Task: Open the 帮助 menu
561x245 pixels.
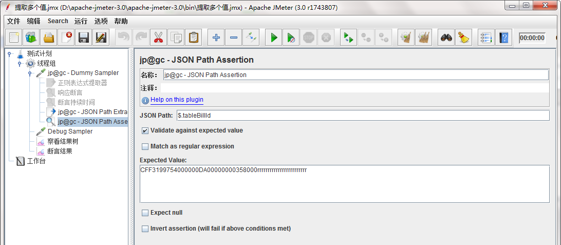Action: click(x=121, y=21)
